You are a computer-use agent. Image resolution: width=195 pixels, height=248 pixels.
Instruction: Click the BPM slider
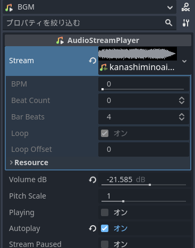(143, 89)
